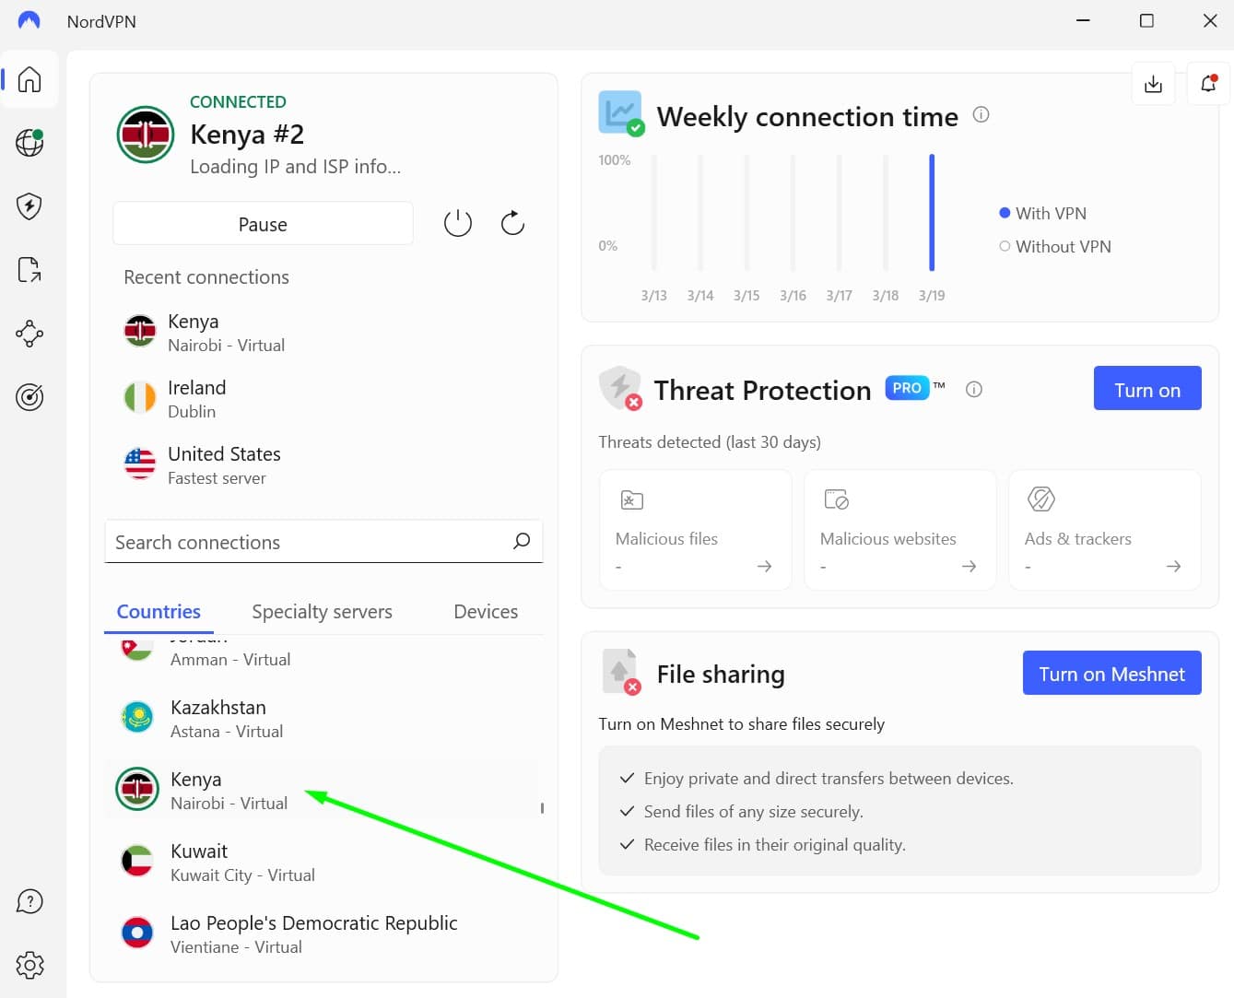
Task: Turn on Threat Protection
Action: pyautogui.click(x=1147, y=389)
